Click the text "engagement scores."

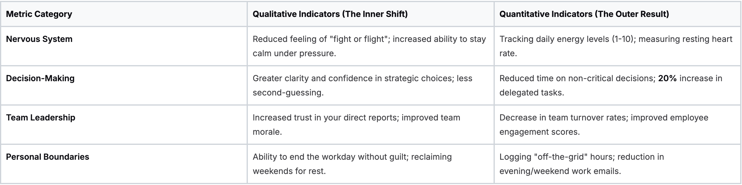[540, 132]
